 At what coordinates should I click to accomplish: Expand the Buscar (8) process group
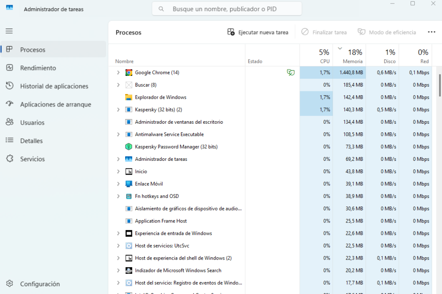point(118,84)
